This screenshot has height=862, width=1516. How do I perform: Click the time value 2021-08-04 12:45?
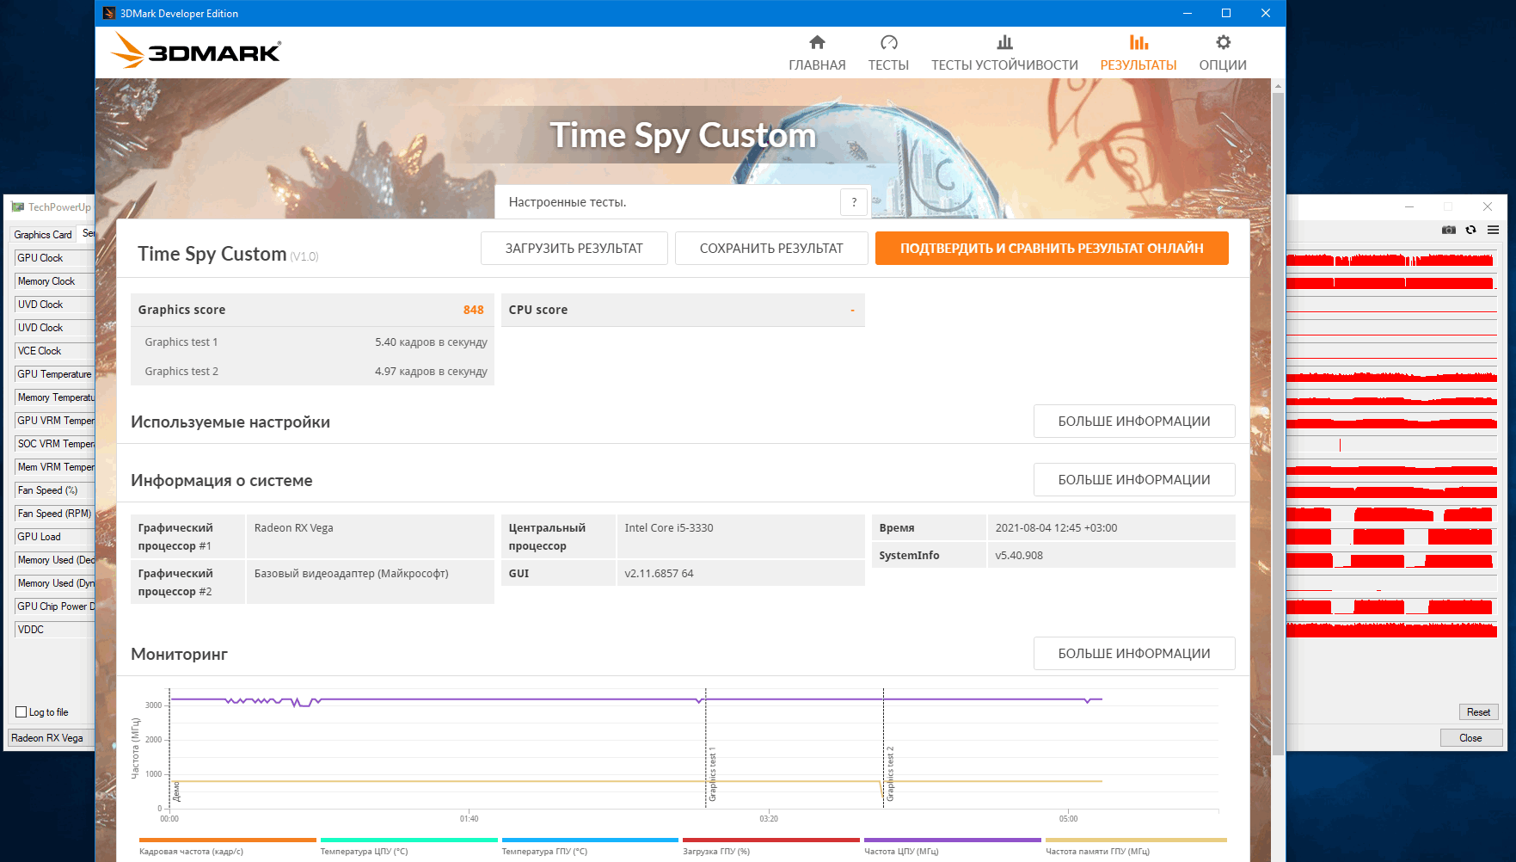pyautogui.click(x=1056, y=527)
